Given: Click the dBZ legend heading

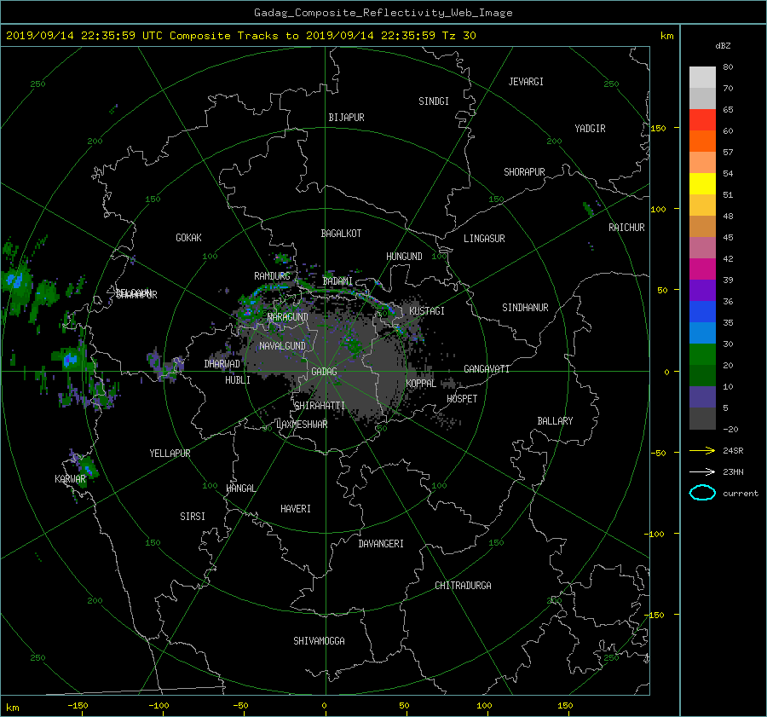Looking at the screenshot, I should pos(723,46).
